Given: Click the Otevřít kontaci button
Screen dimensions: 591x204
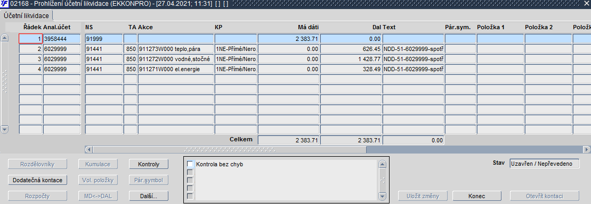Looking at the screenshot, I should point(544,196).
